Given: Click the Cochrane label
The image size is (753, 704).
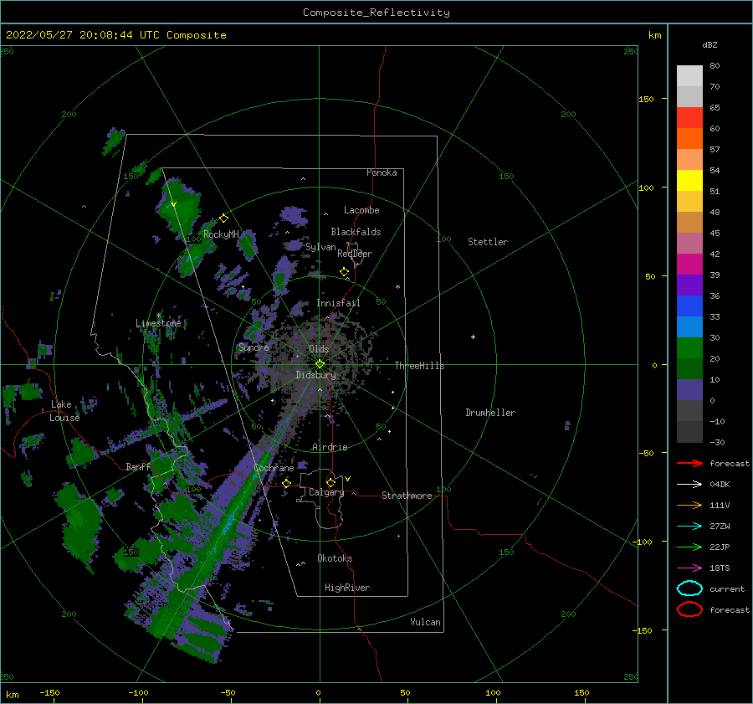Looking at the screenshot, I should coord(274,468).
